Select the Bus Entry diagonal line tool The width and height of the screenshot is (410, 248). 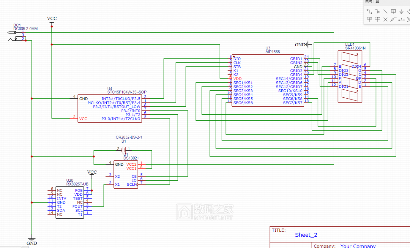click(x=385, y=11)
